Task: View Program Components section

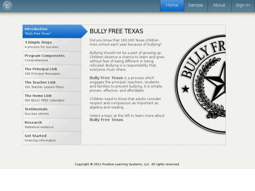Action: pyautogui.click(x=52, y=58)
